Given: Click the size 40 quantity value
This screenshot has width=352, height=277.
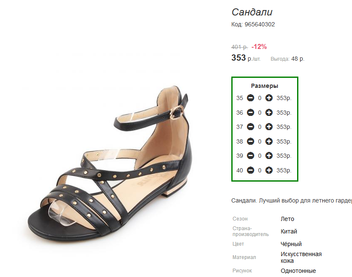Looking at the screenshot, I should point(260,170).
